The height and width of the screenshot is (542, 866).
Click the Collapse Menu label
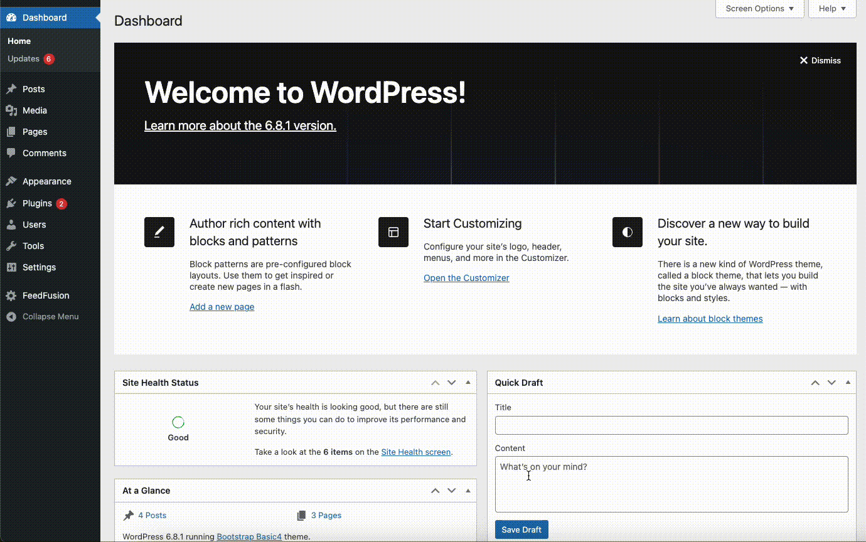(x=51, y=317)
